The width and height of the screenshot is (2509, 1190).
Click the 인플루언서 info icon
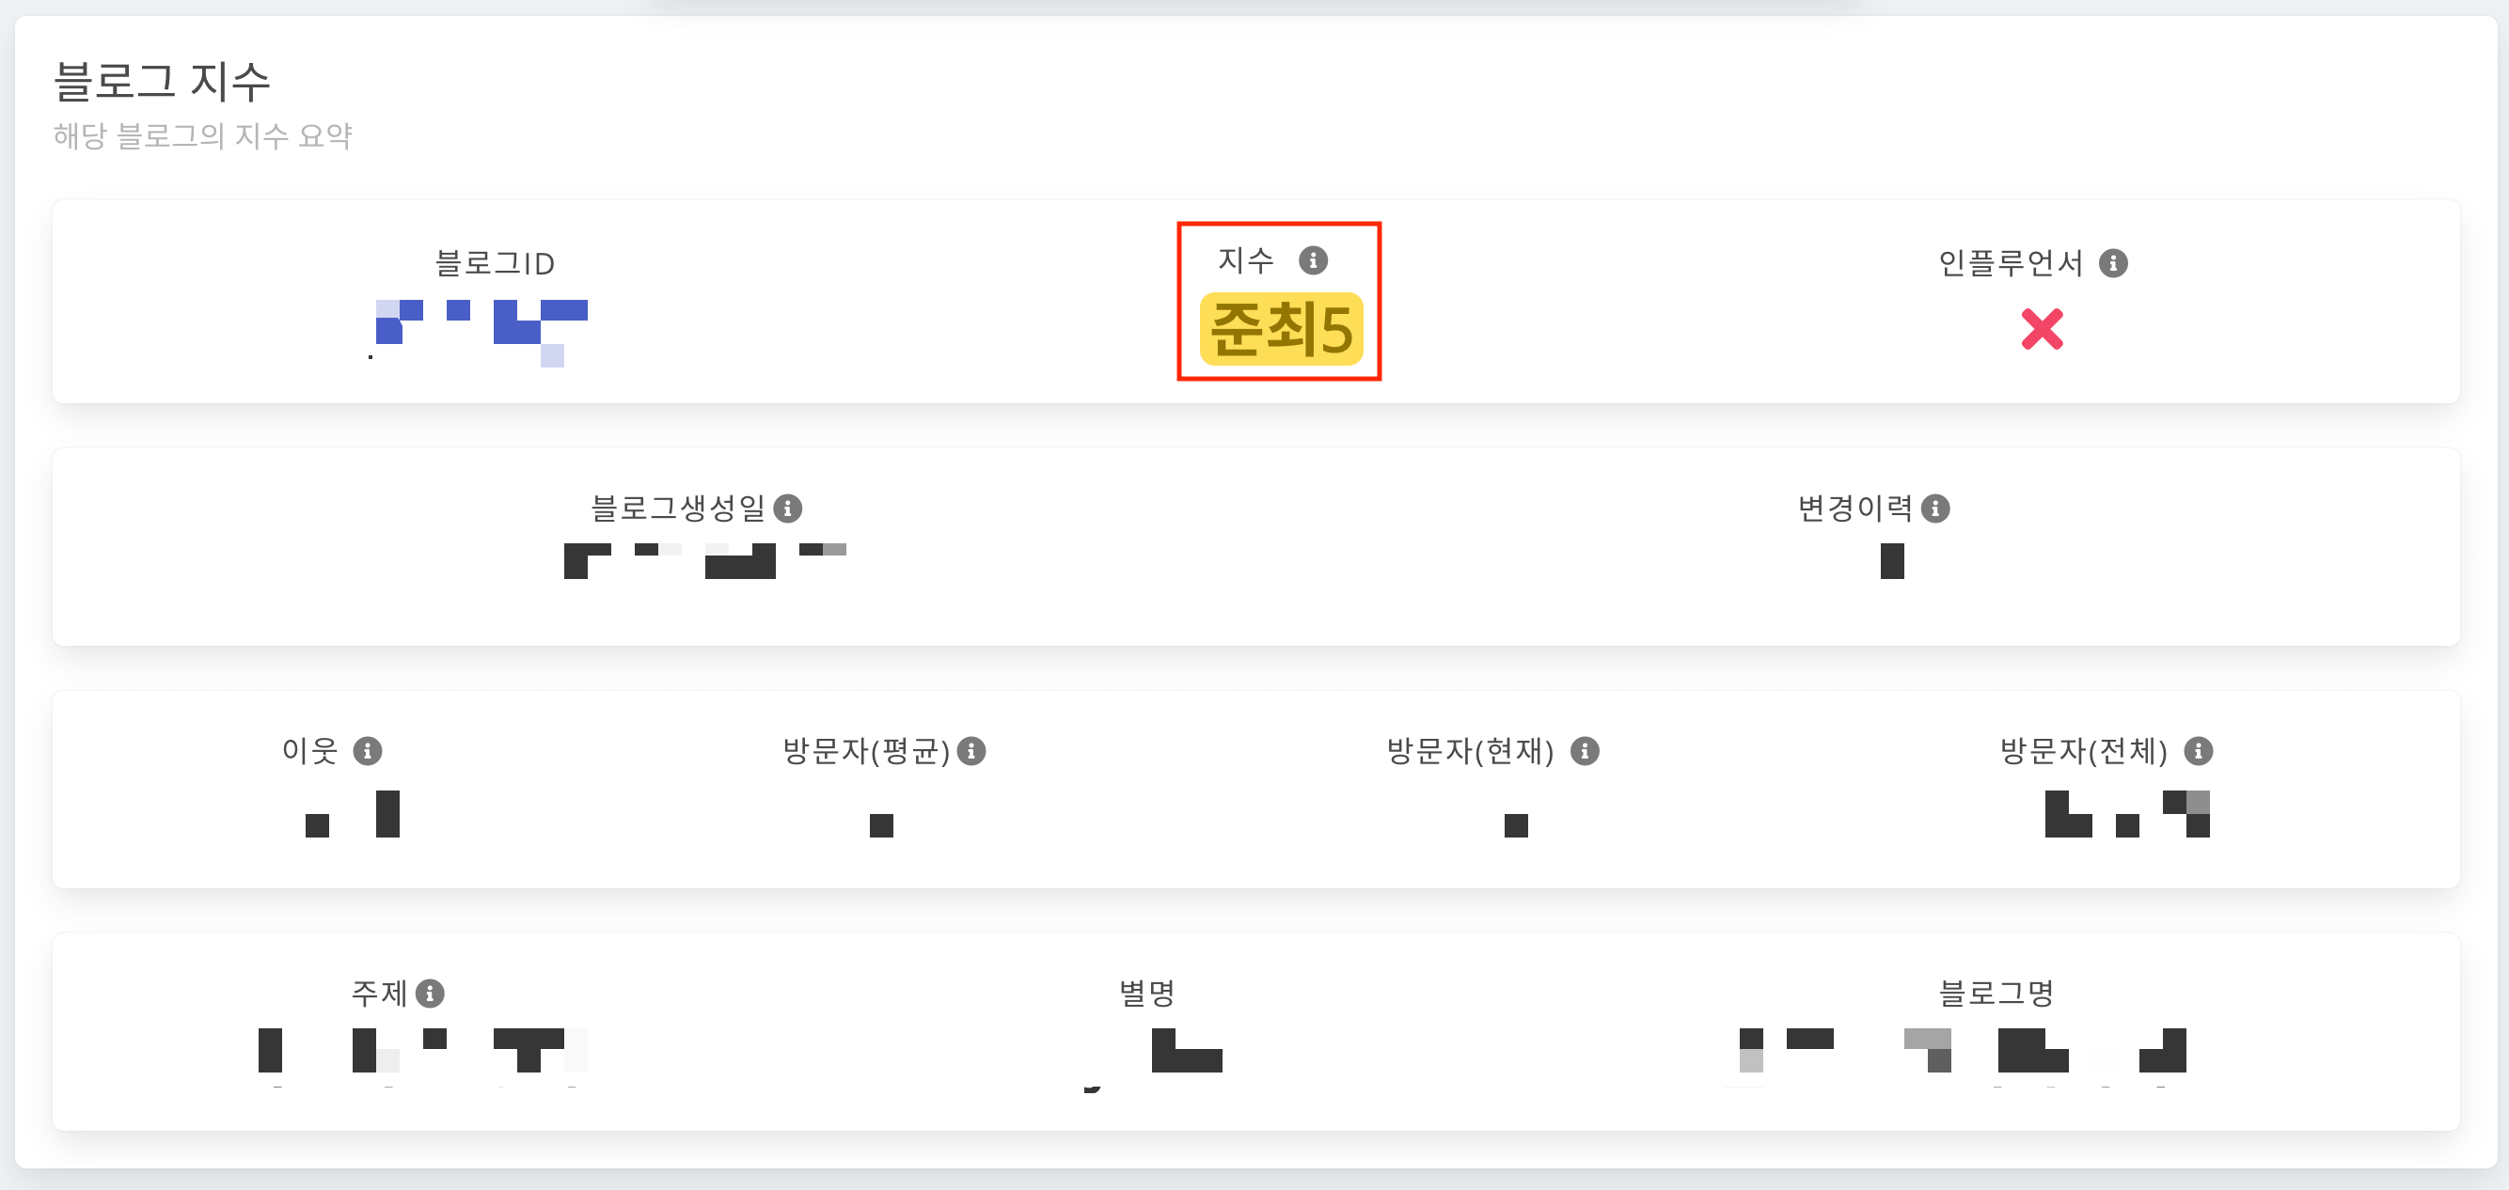pos(2116,261)
